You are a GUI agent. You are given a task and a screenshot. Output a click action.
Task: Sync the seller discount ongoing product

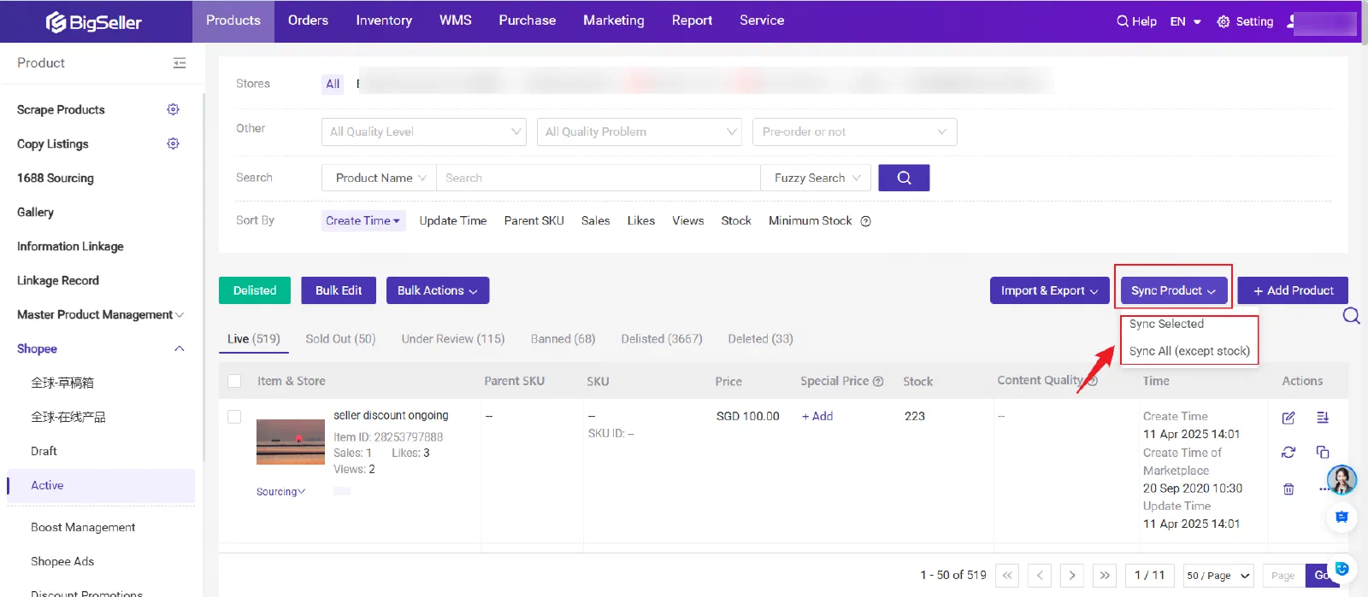click(1288, 452)
